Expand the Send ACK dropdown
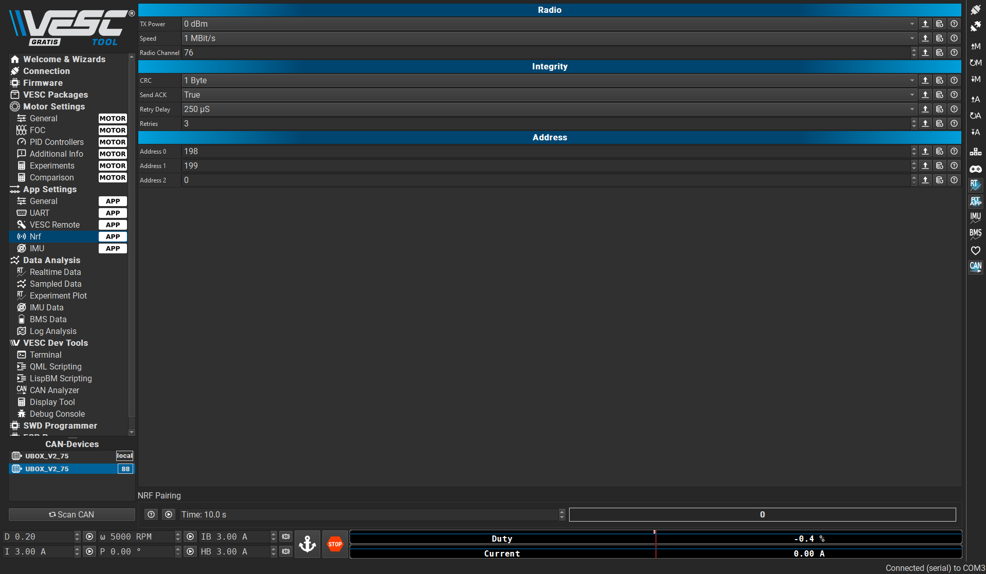This screenshot has height=574, width=986. pyautogui.click(x=549, y=95)
